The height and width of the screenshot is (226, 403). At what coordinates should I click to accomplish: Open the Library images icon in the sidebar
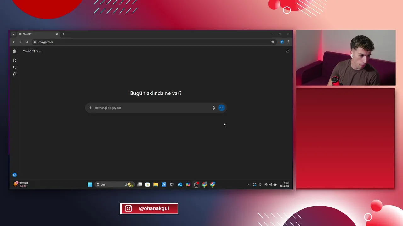coord(14,74)
